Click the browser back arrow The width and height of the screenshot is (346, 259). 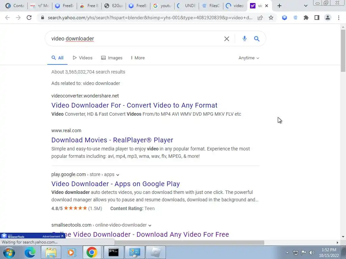coord(7,18)
